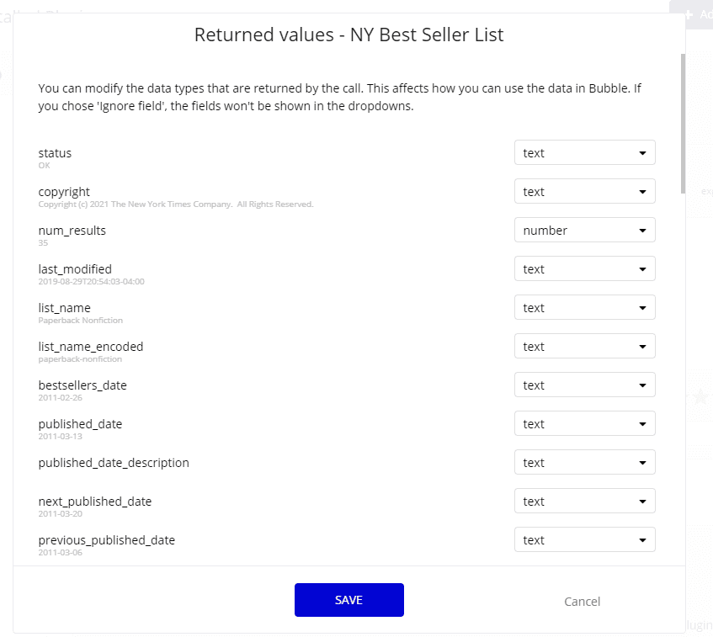
Task: Open the status field type dropdown
Action: tap(584, 152)
